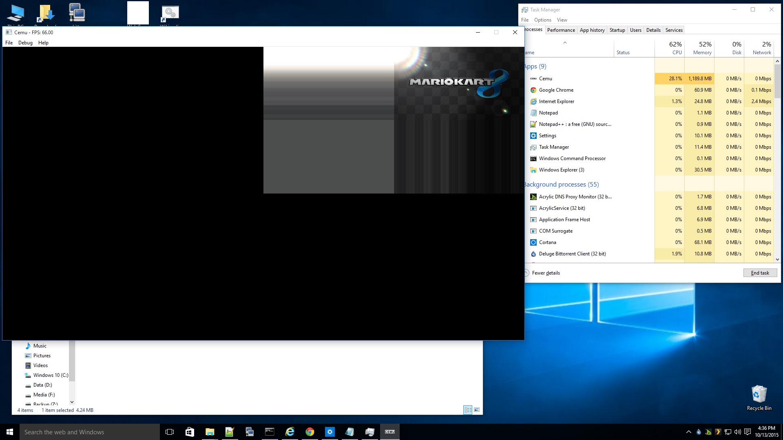
Task: Collapse the sort arrow above Name column
Action: pyautogui.click(x=565, y=43)
